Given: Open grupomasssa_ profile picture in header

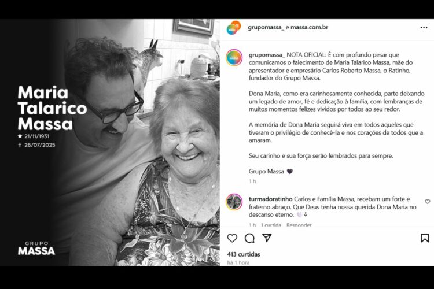Looking at the screenshot, I should [233, 27].
